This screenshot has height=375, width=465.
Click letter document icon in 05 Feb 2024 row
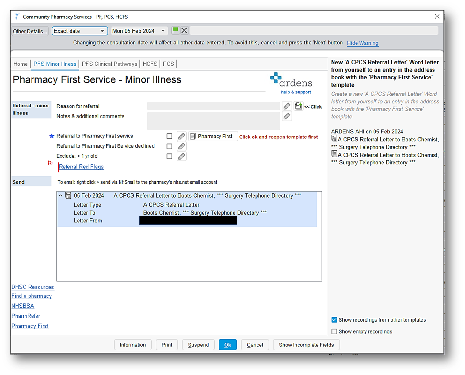pyautogui.click(x=68, y=195)
